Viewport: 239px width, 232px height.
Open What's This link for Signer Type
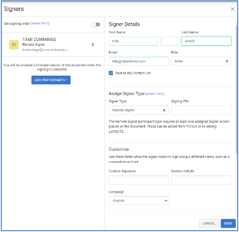(x=155, y=94)
